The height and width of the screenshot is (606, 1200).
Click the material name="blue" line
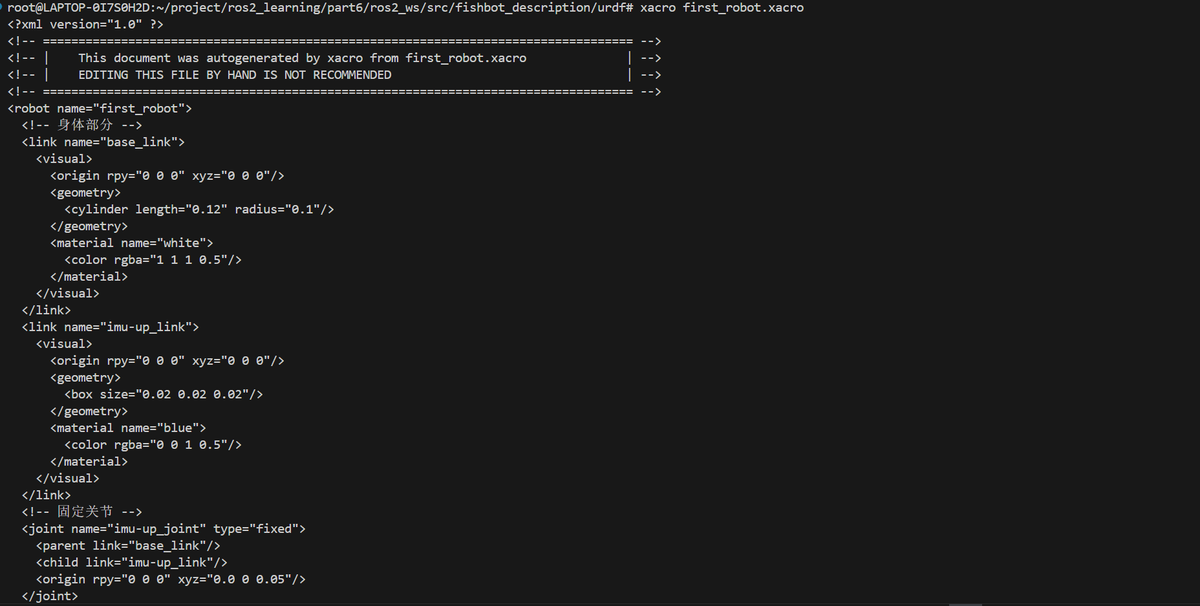[128, 428]
